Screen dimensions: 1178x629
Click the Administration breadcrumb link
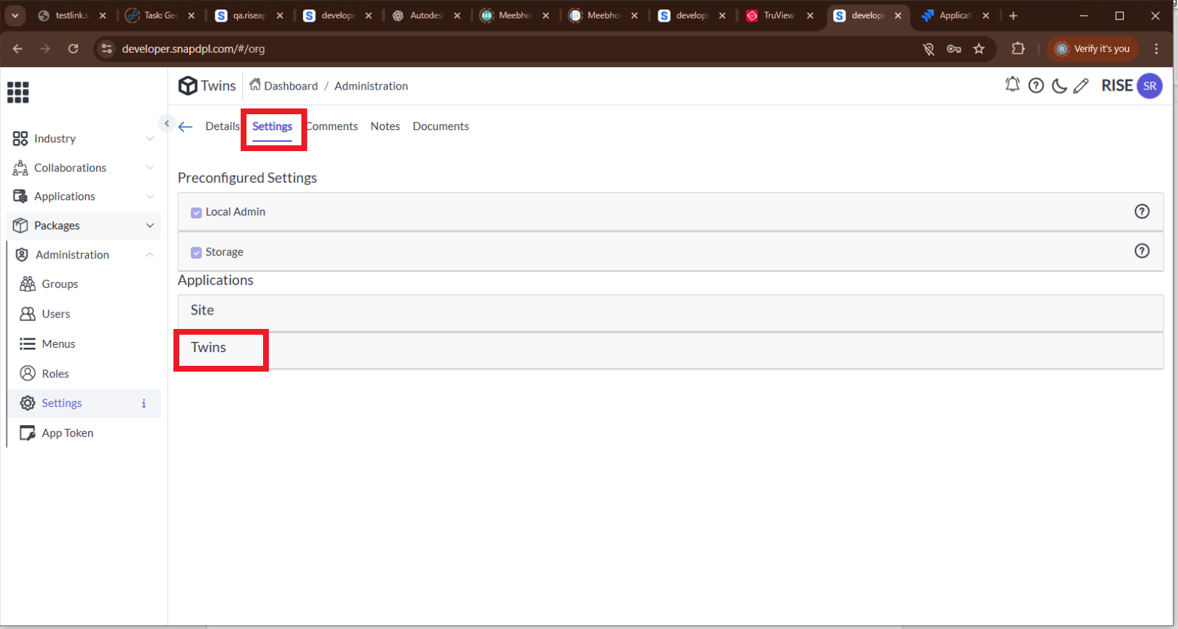coord(371,85)
